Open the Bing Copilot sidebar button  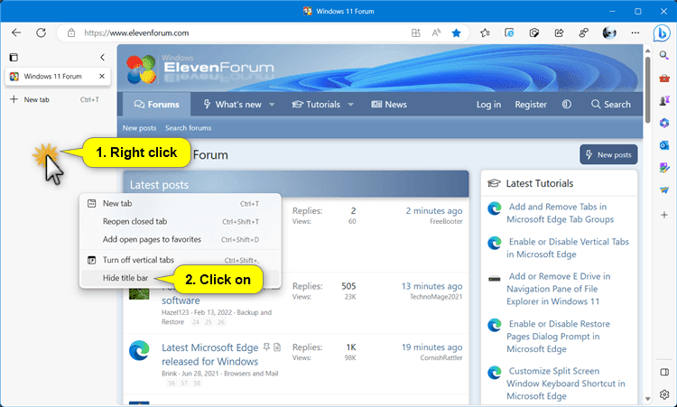click(662, 33)
